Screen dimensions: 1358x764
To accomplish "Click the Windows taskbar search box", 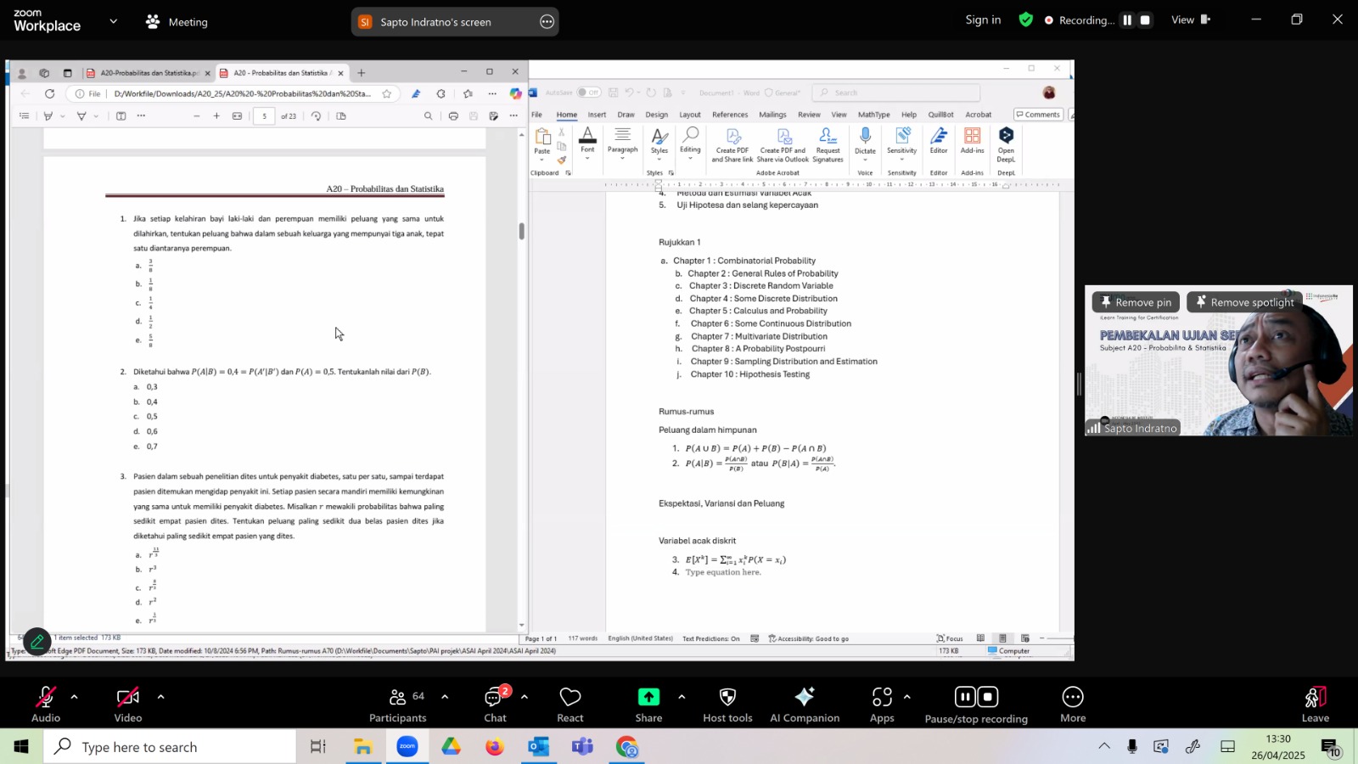I will click(170, 747).
